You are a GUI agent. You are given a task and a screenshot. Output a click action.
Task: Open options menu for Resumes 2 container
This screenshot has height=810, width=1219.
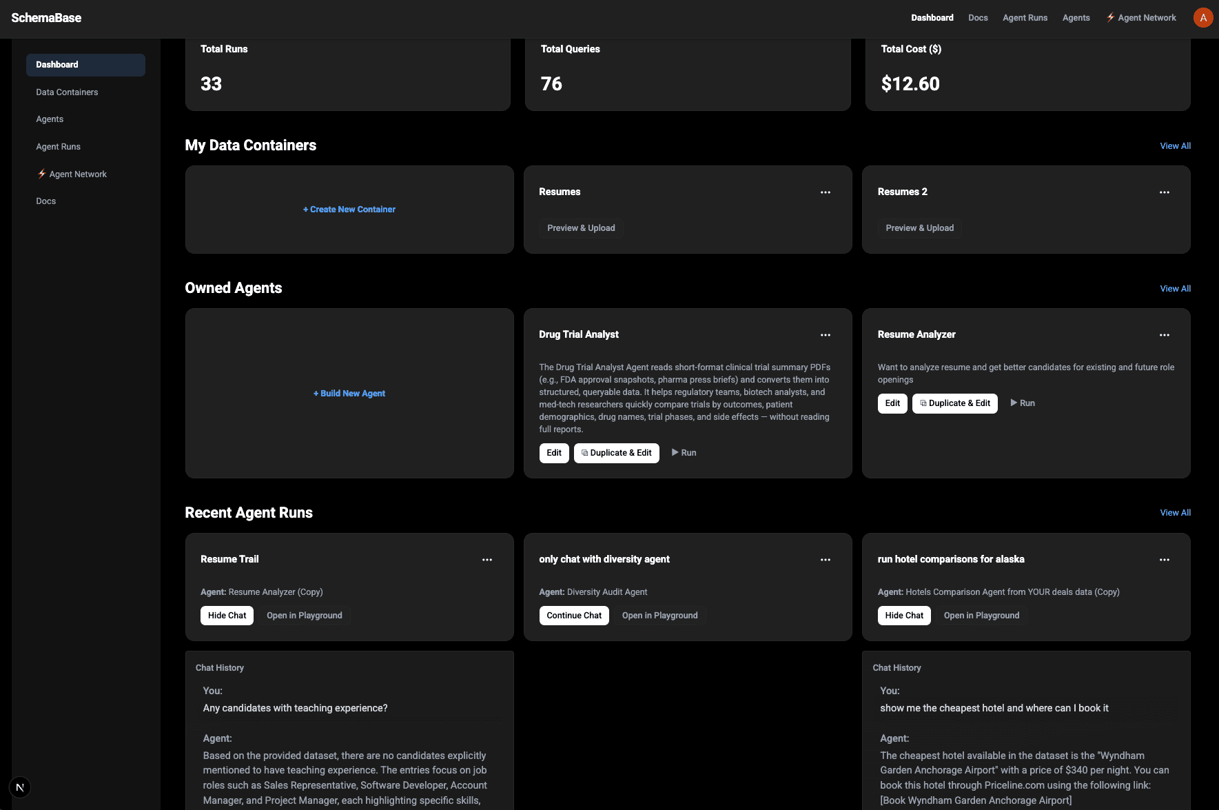point(1164,192)
